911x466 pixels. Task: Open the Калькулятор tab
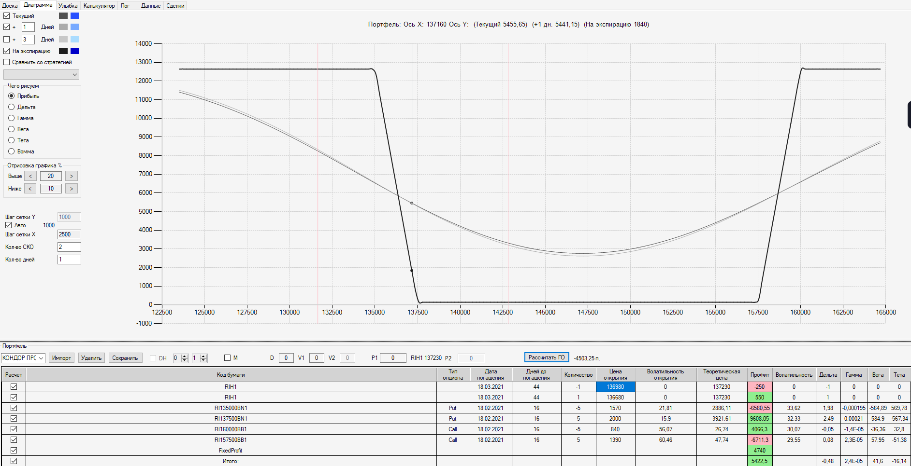99,6
